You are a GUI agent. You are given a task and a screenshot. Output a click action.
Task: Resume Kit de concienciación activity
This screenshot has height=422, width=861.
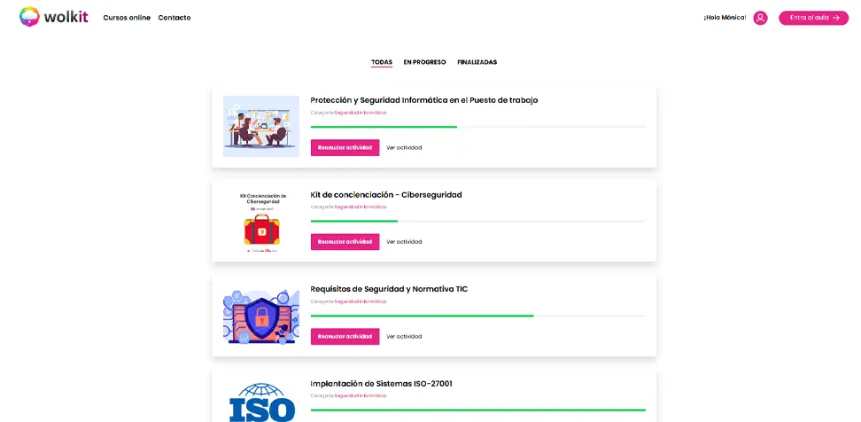coord(345,242)
